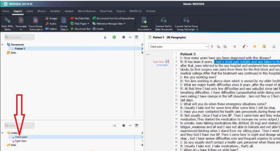Undock the Codes panel window
The image size is (280, 151).
point(136,125)
